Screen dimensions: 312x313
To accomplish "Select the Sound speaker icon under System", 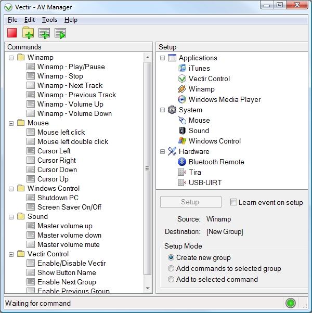I will point(182,131).
